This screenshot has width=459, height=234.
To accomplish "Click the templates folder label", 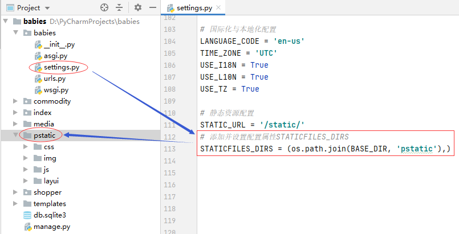I will pyautogui.click(x=50, y=204).
